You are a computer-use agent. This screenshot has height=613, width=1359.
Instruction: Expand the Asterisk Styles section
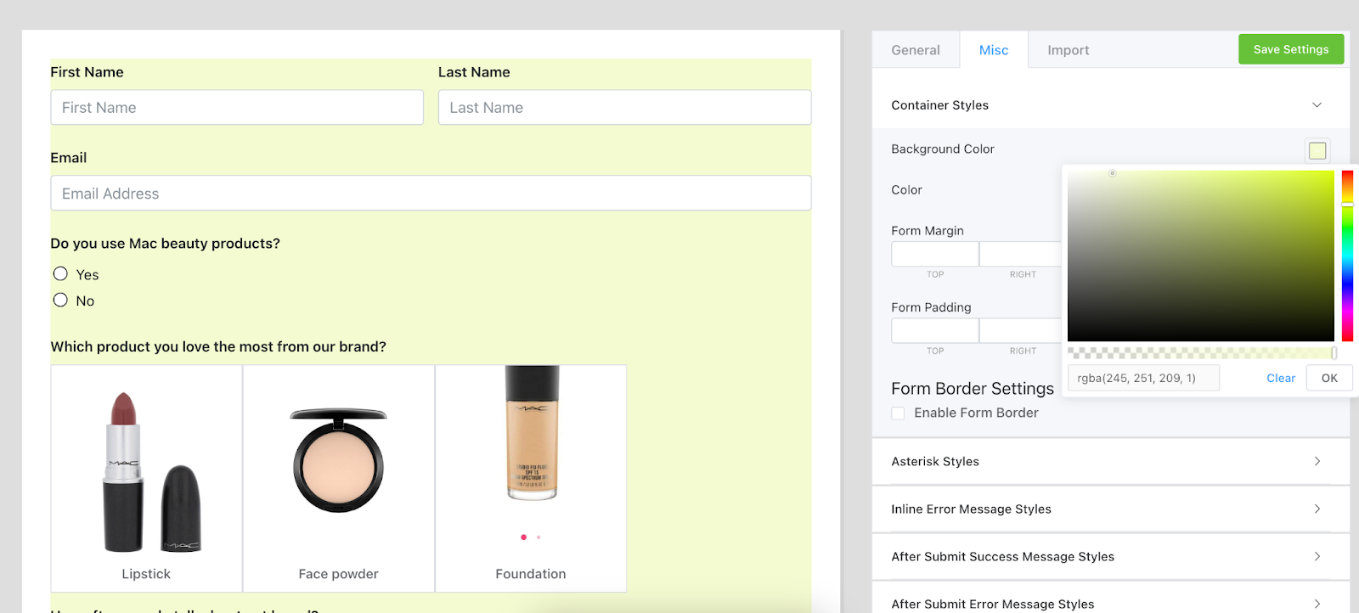[1110, 462]
